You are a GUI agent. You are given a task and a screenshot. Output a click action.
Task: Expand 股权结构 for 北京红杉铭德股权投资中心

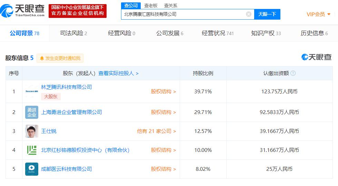[x=163, y=150]
